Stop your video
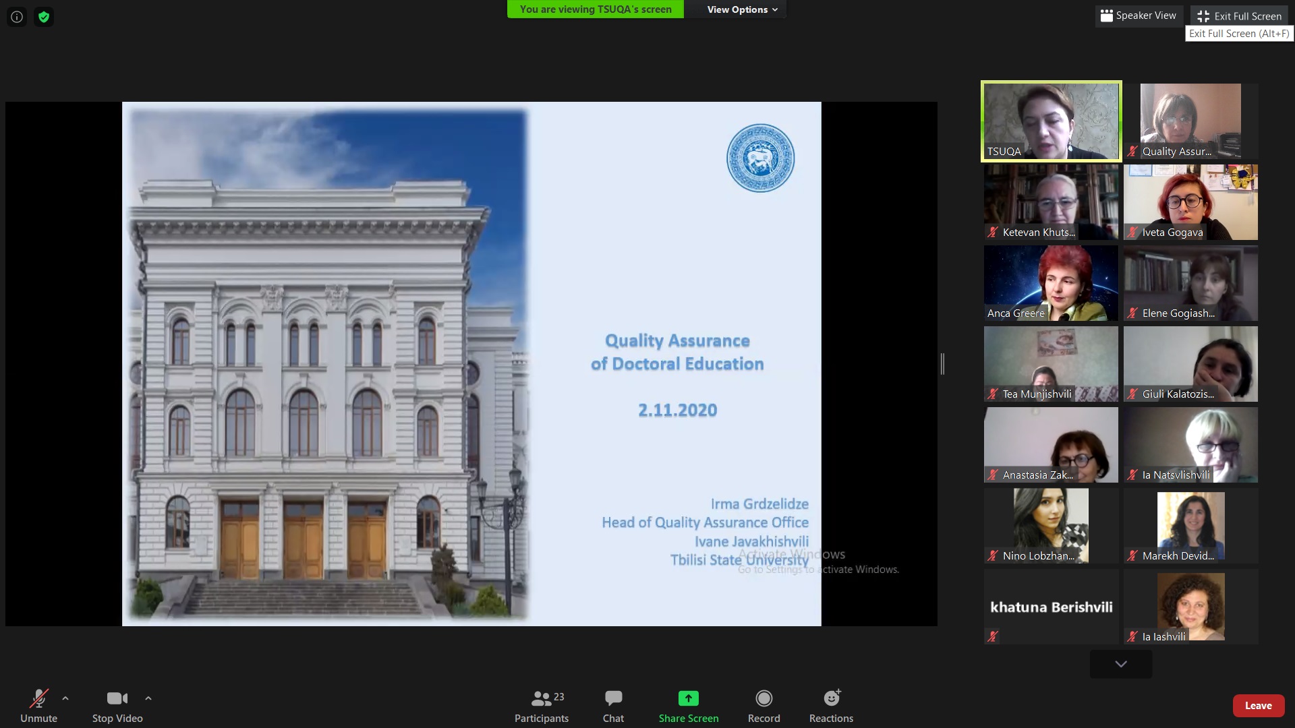This screenshot has height=728, width=1295. pos(117,706)
